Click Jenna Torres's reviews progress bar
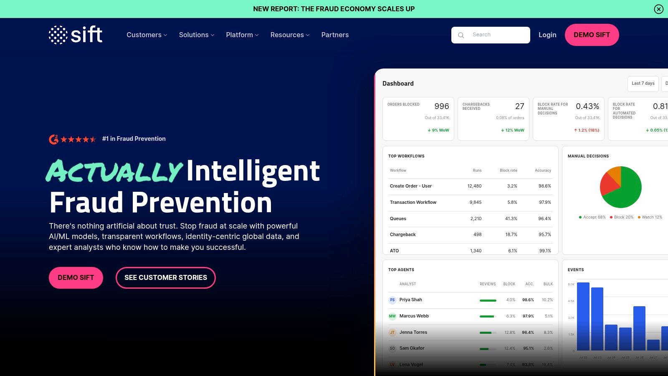 [x=488, y=333]
